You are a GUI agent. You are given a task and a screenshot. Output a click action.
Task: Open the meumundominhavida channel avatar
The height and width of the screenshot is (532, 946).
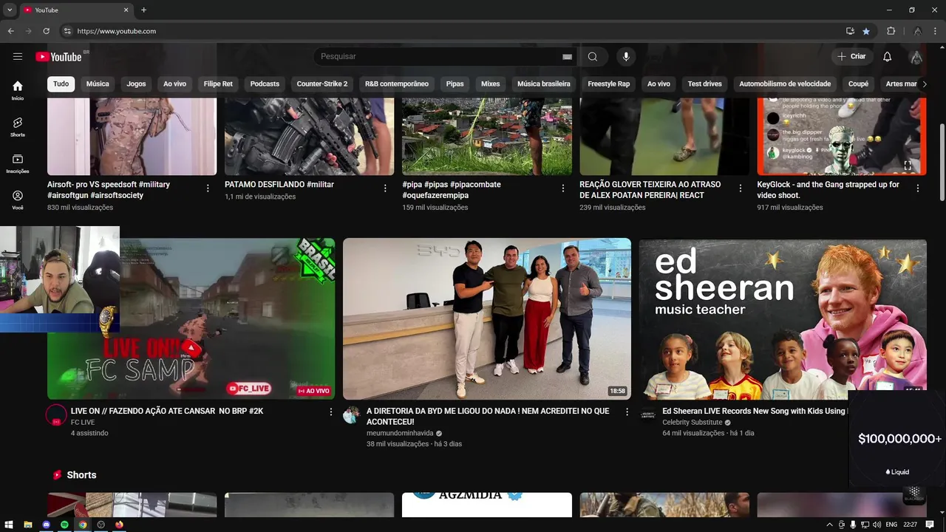tap(352, 415)
